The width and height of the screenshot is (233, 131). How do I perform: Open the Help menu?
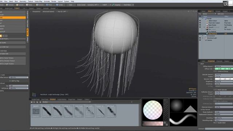pyautogui.click(x=72, y=1)
